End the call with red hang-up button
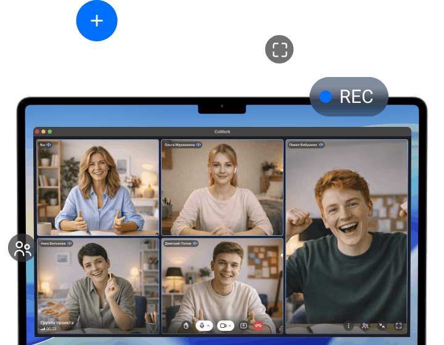 (x=258, y=325)
